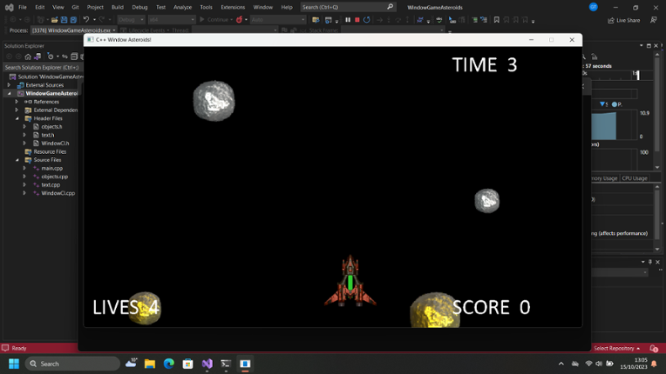666x374 pixels.
Task: Collapse the WindowGameAsteroids project node
Action: click(9, 93)
